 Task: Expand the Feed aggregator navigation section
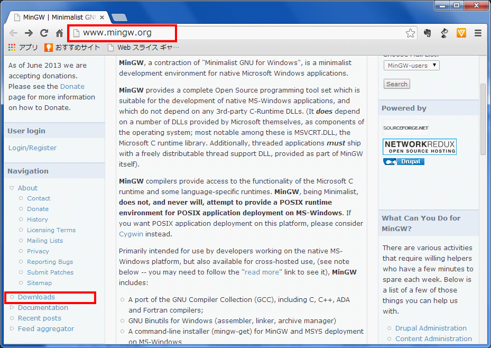pyautogui.click(x=12, y=328)
